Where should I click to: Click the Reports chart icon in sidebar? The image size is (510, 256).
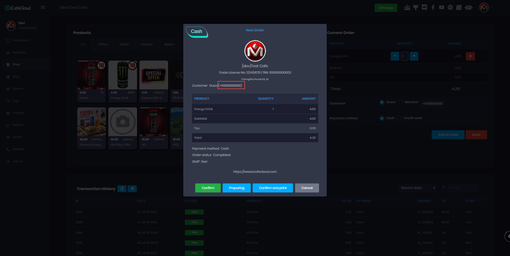(x=8, y=125)
